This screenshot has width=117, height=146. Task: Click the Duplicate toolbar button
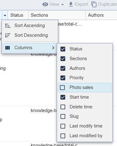click(x=104, y=5)
